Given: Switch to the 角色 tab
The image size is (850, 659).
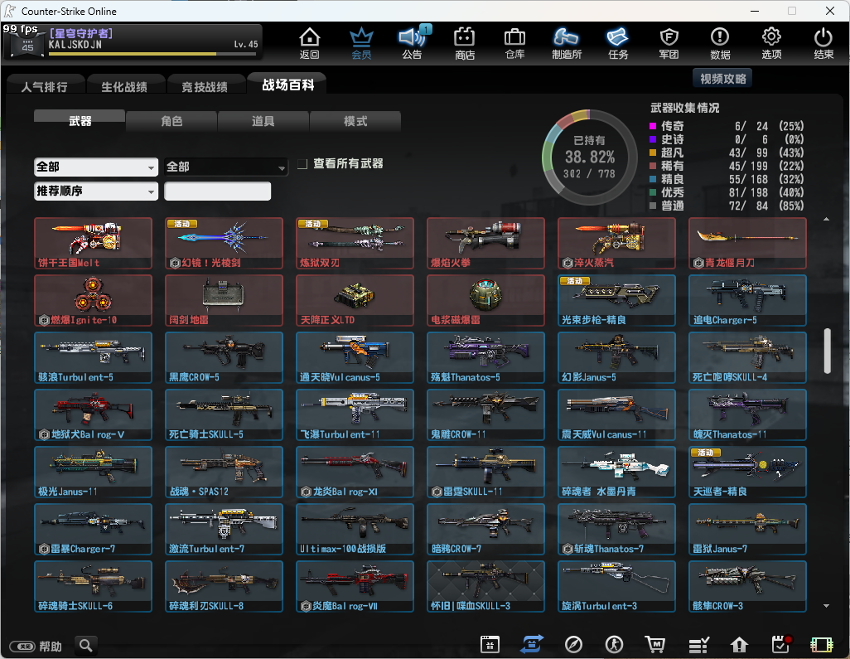Looking at the screenshot, I should click(171, 121).
